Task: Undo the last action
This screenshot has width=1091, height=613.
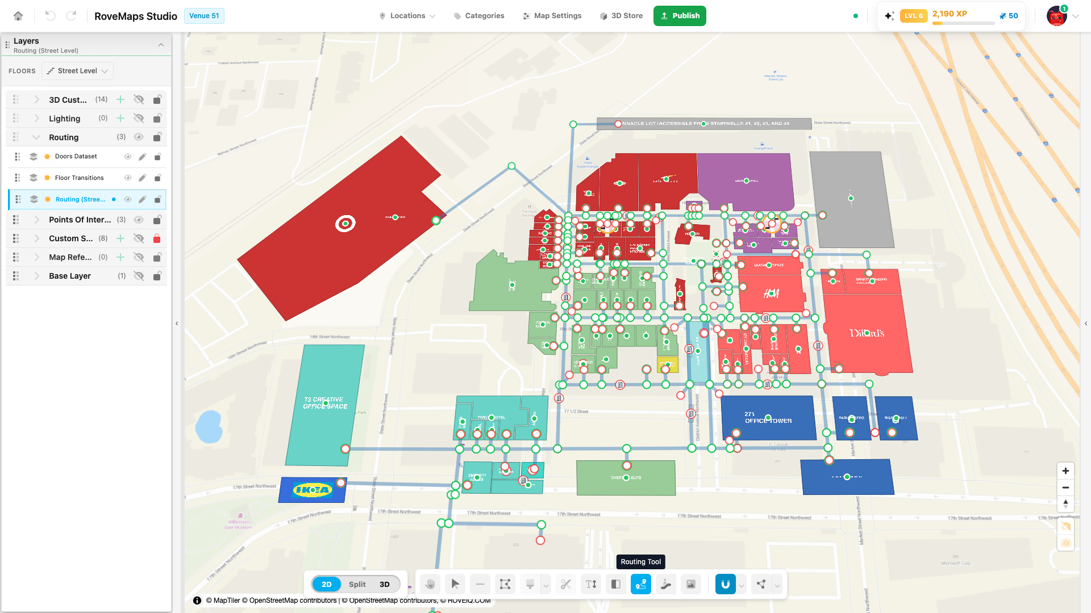Action: click(50, 16)
